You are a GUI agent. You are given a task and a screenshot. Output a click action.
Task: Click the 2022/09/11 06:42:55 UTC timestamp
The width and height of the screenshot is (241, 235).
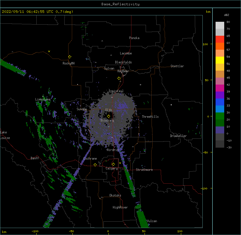(27, 12)
